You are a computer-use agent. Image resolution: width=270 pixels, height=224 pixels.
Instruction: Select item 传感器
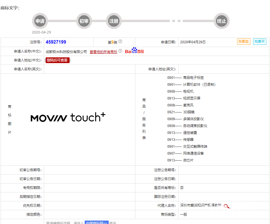pos(188,140)
